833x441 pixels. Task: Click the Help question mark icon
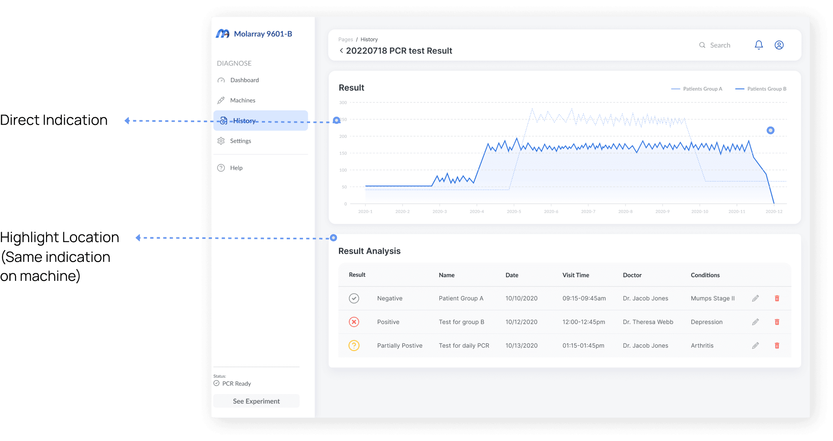point(221,168)
